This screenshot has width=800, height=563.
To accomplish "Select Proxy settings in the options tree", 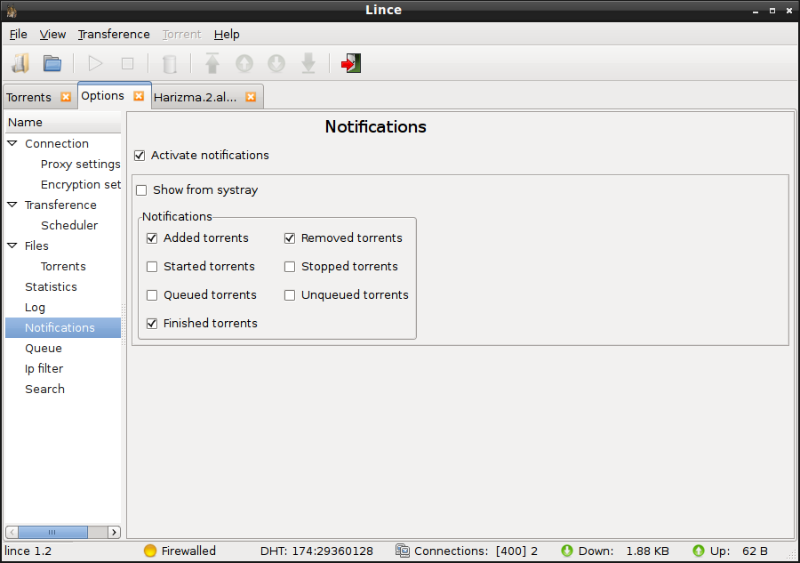I will pos(81,165).
